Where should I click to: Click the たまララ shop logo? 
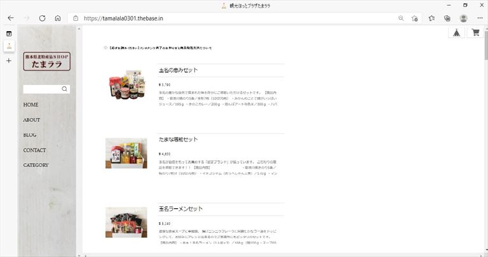tap(46, 61)
